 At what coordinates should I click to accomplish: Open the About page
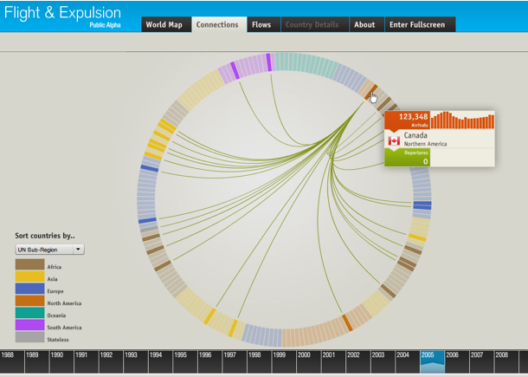(364, 24)
